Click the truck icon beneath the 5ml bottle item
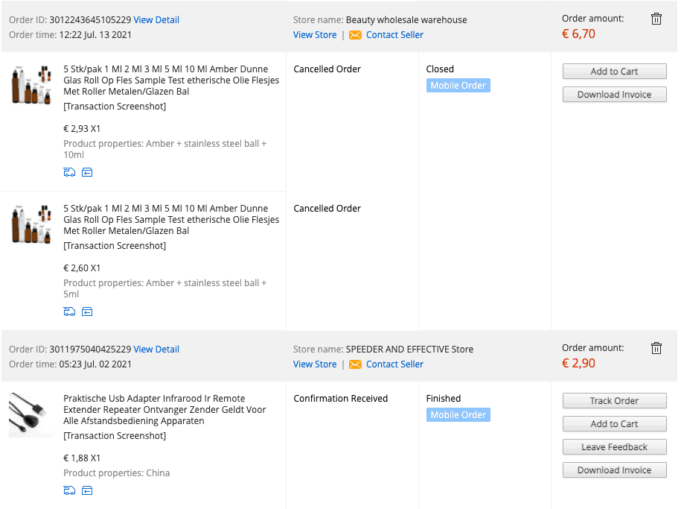Image resolution: width=684 pixels, height=509 pixels. [x=69, y=311]
